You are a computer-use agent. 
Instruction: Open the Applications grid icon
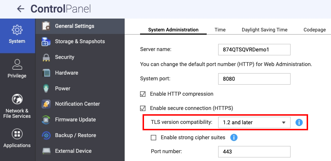17,134
